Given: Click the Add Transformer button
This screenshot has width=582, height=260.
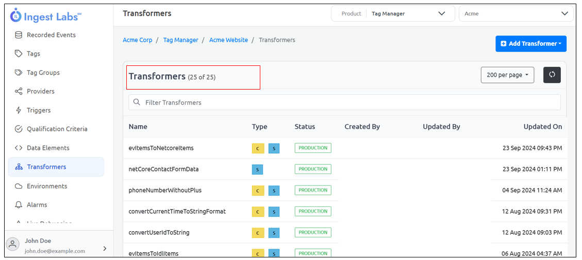Looking at the screenshot, I should 530,44.
